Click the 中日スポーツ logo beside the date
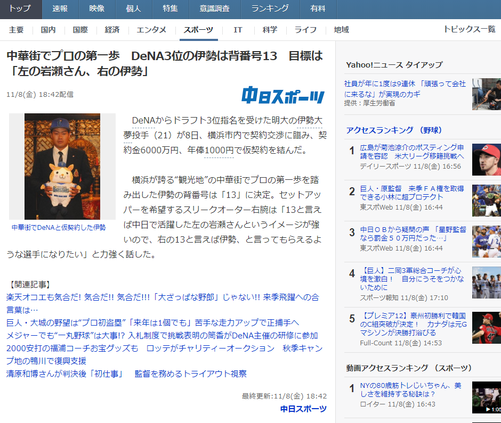 tap(283, 95)
